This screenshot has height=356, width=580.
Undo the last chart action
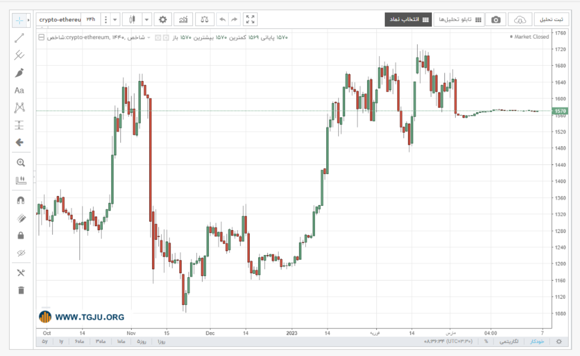click(222, 20)
